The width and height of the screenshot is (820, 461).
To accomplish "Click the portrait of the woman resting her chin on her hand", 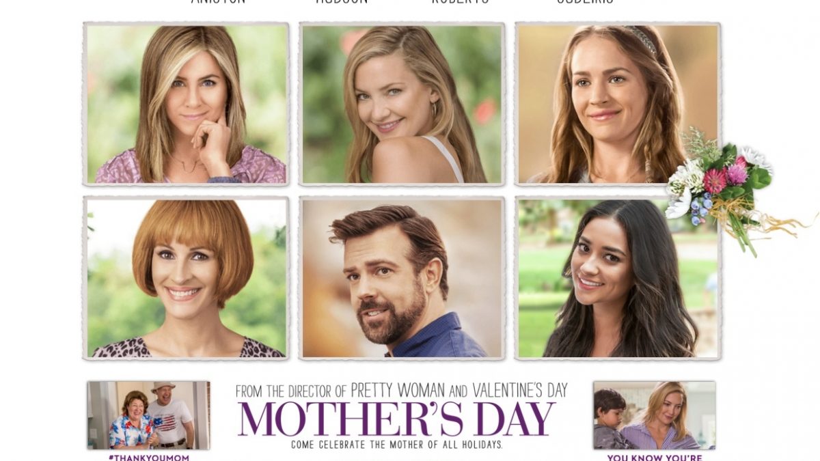I will pos(186,104).
